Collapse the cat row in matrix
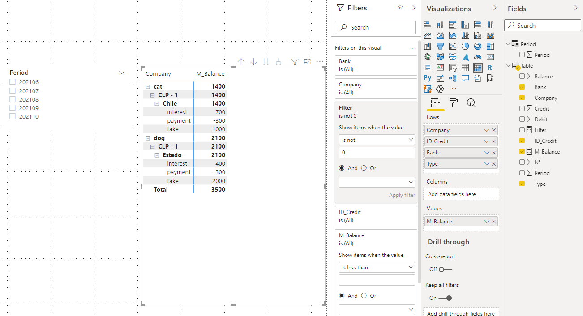 148,86
